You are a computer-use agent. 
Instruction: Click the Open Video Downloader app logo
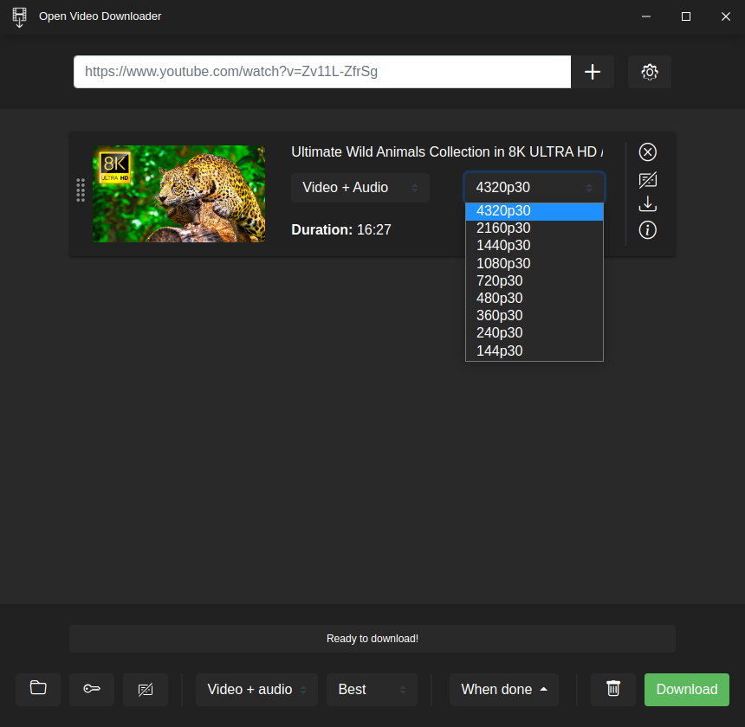coord(19,16)
